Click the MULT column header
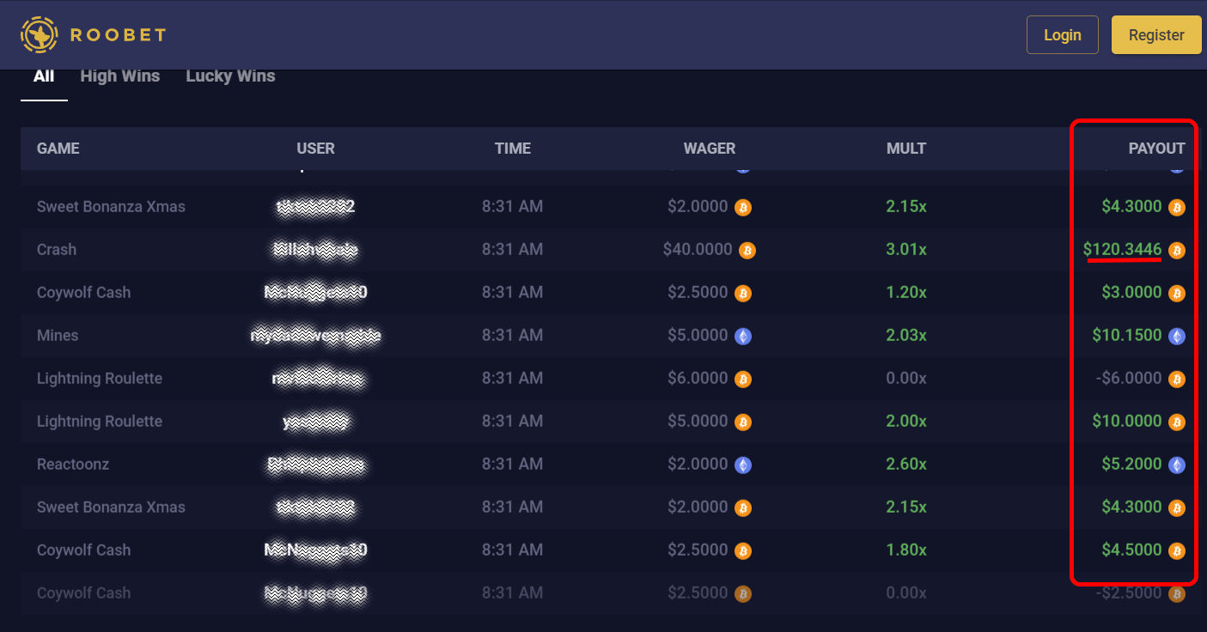This screenshot has width=1207, height=632. click(x=906, y=149)
